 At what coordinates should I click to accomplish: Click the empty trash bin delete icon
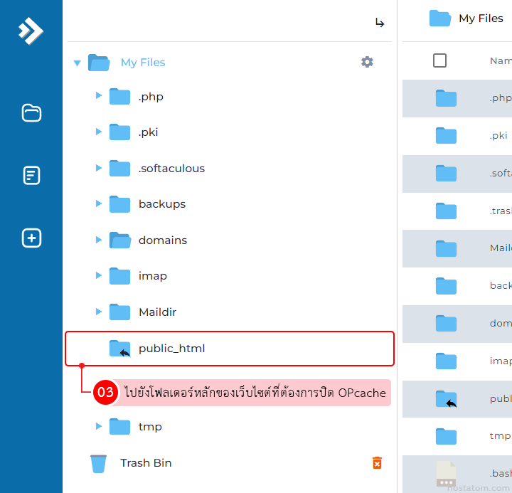click(377, 463)
